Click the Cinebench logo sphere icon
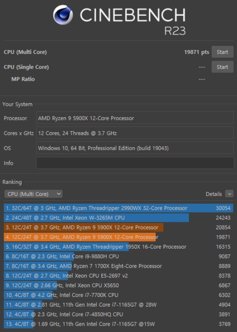237x332 pixels. [63, 15]
